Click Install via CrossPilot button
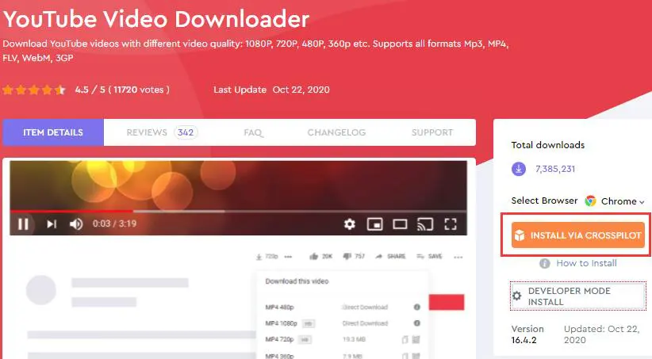The height and width of the screenshot is (359, 652). click(578, 235)
